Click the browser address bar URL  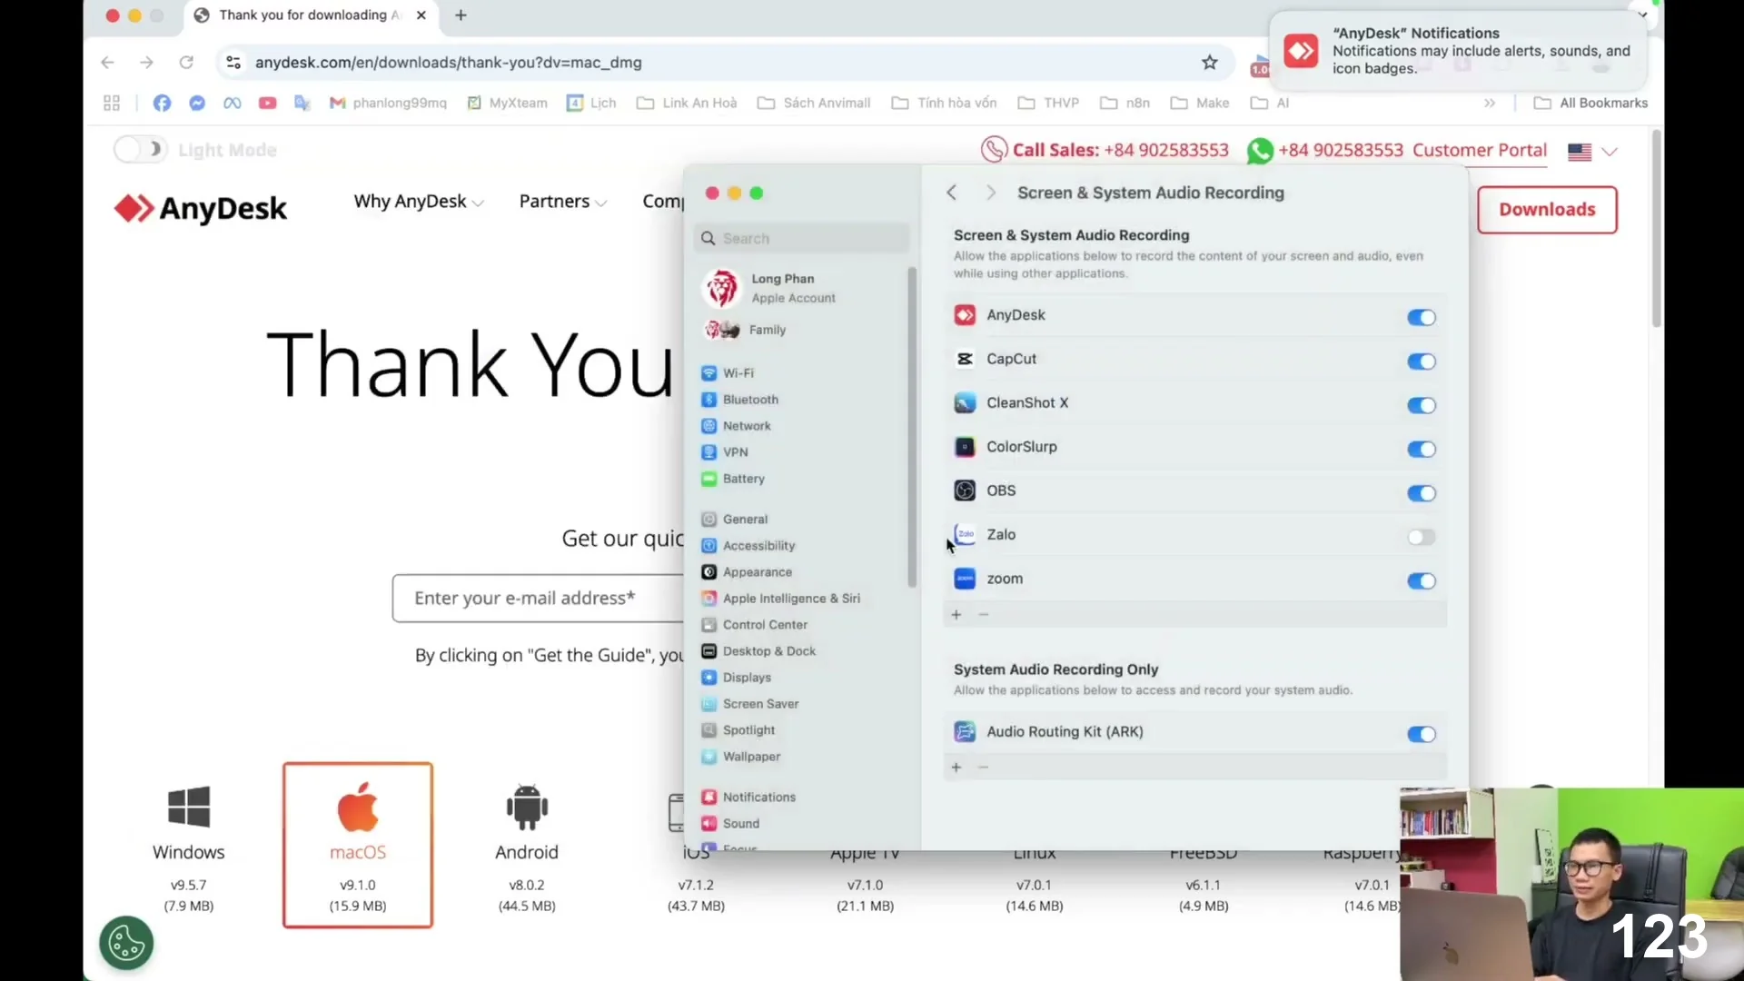(449, 63)
